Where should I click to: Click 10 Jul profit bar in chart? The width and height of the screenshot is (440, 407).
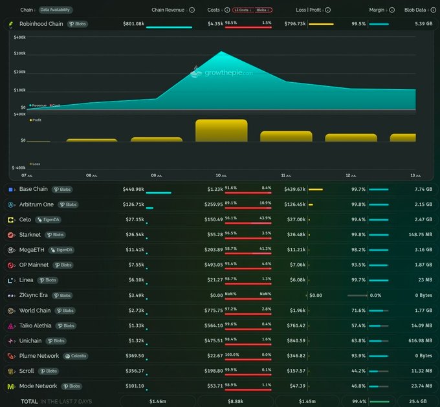pyautogui.click(x=221, y=131)
